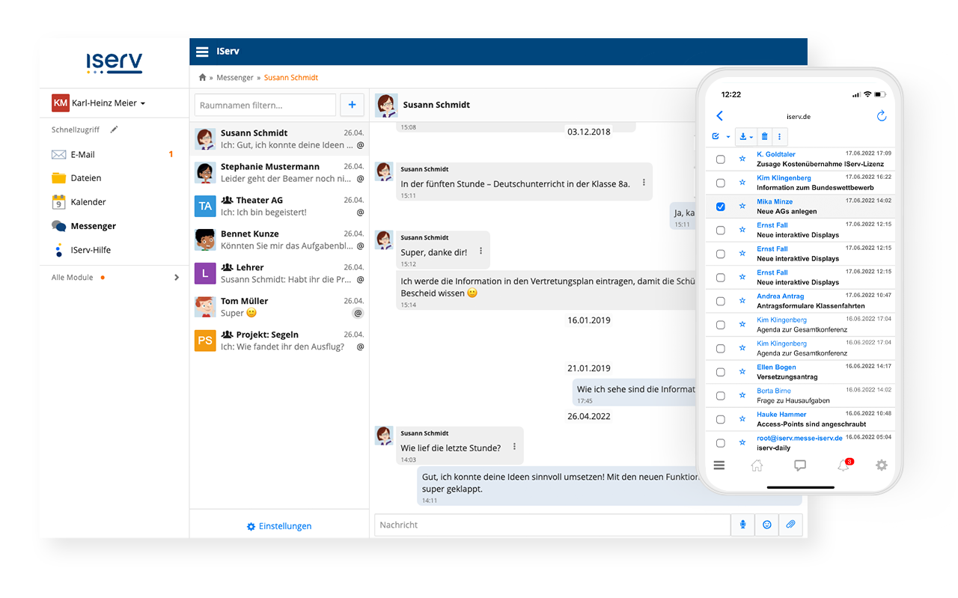Tap the chat bubble icon in phone bottom bar
Screen dimensions: 958x598
click(800, 466)
